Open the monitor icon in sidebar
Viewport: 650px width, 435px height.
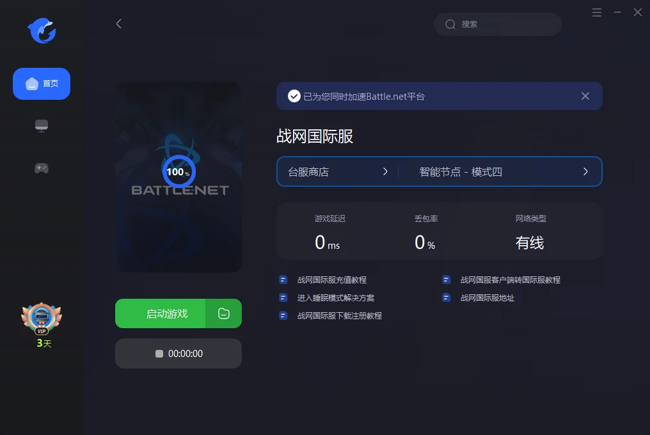pyautogui.click(x=42, y=126)
